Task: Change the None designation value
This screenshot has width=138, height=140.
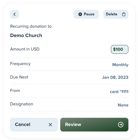Action: pyautogui.click(x=123, y=105)
